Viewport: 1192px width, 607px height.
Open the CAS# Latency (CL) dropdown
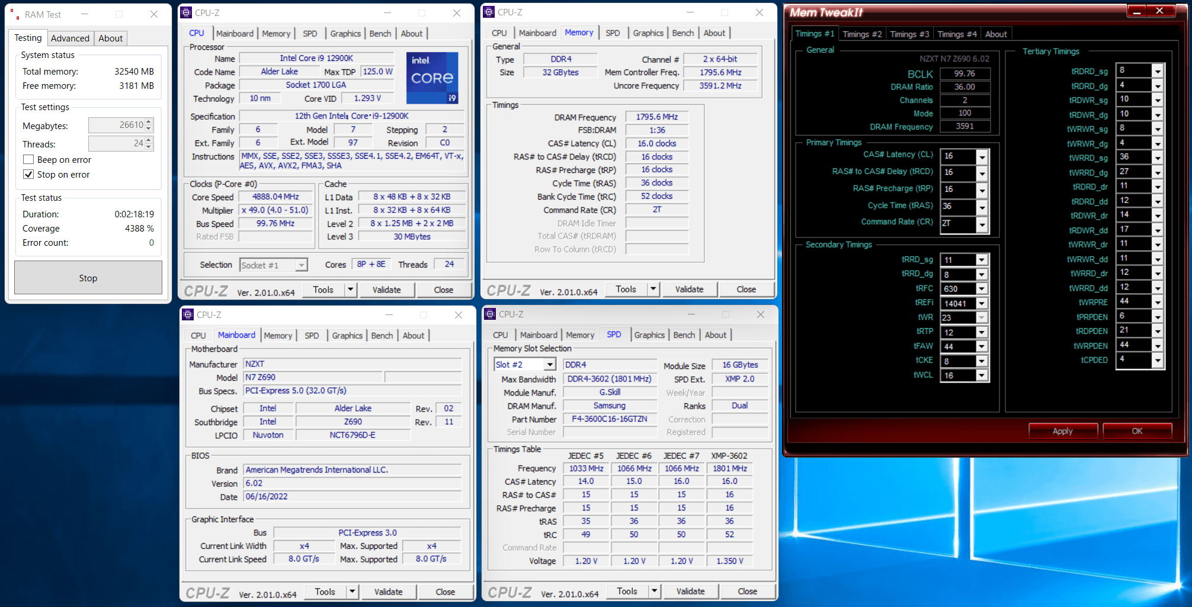(x=982, y=156)
